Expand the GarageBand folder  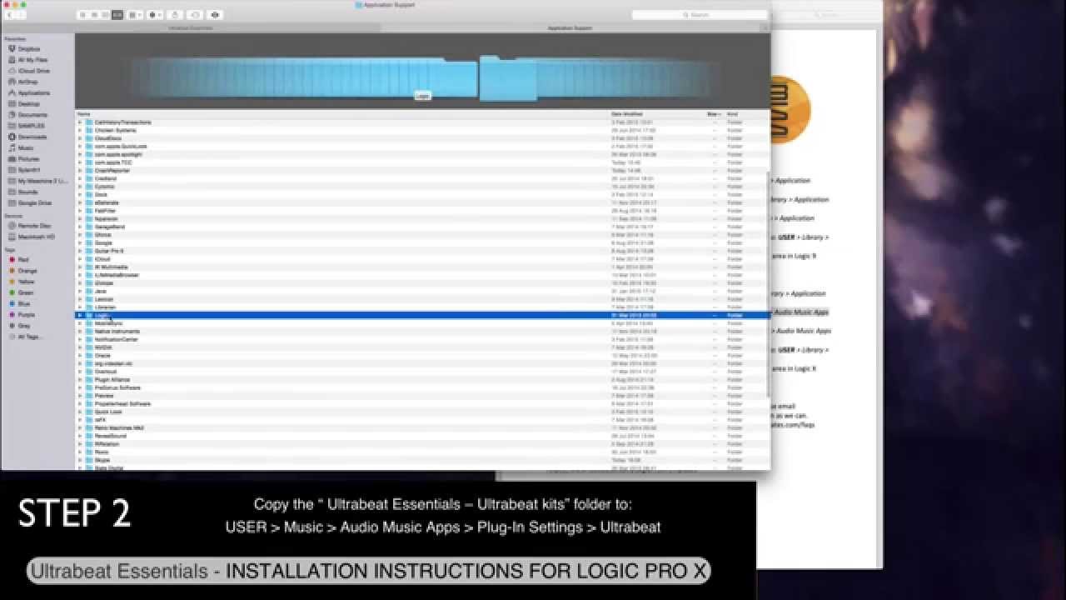80,227
